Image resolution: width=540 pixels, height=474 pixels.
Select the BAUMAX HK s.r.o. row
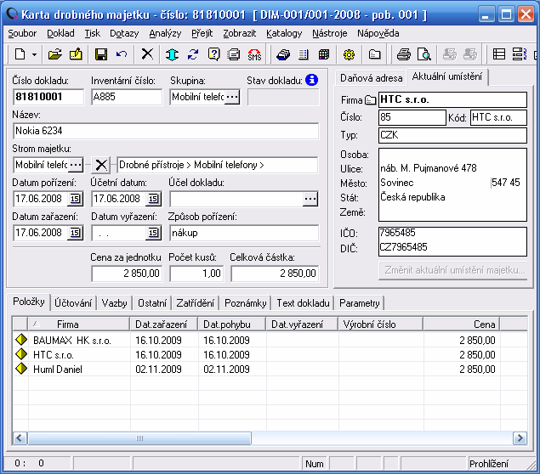click(270, 340)
